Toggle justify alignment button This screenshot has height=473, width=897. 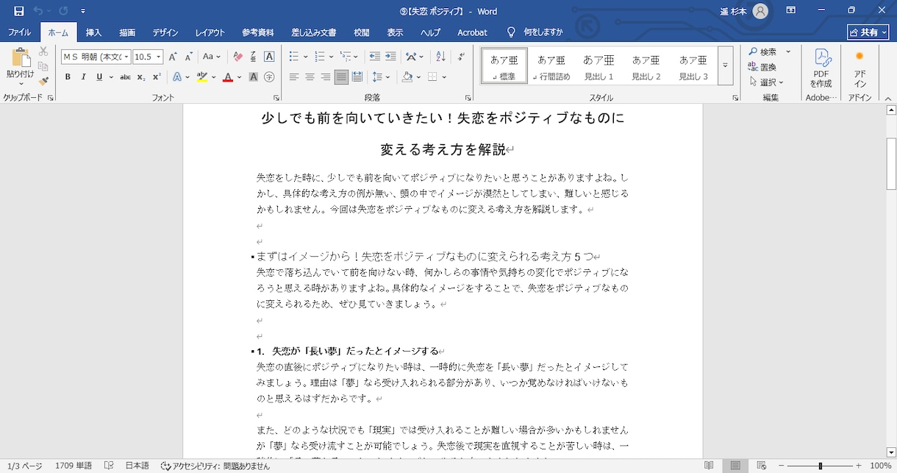pos(341,77)
